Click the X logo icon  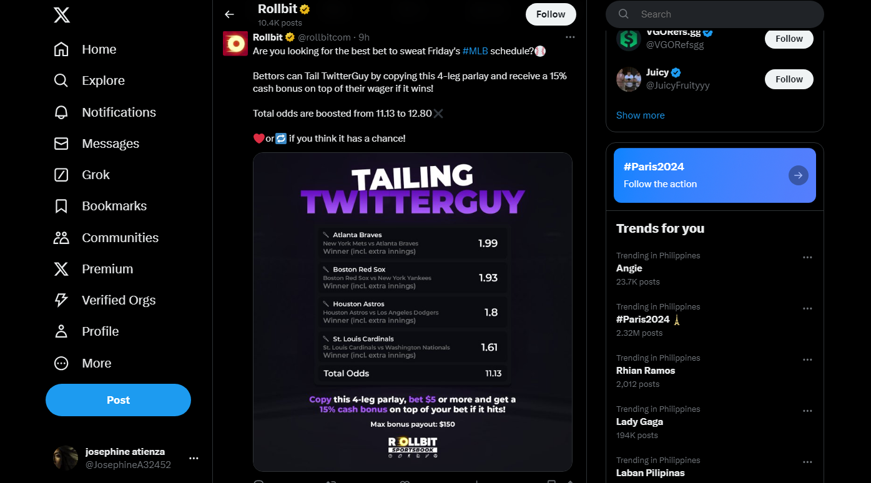61,15
